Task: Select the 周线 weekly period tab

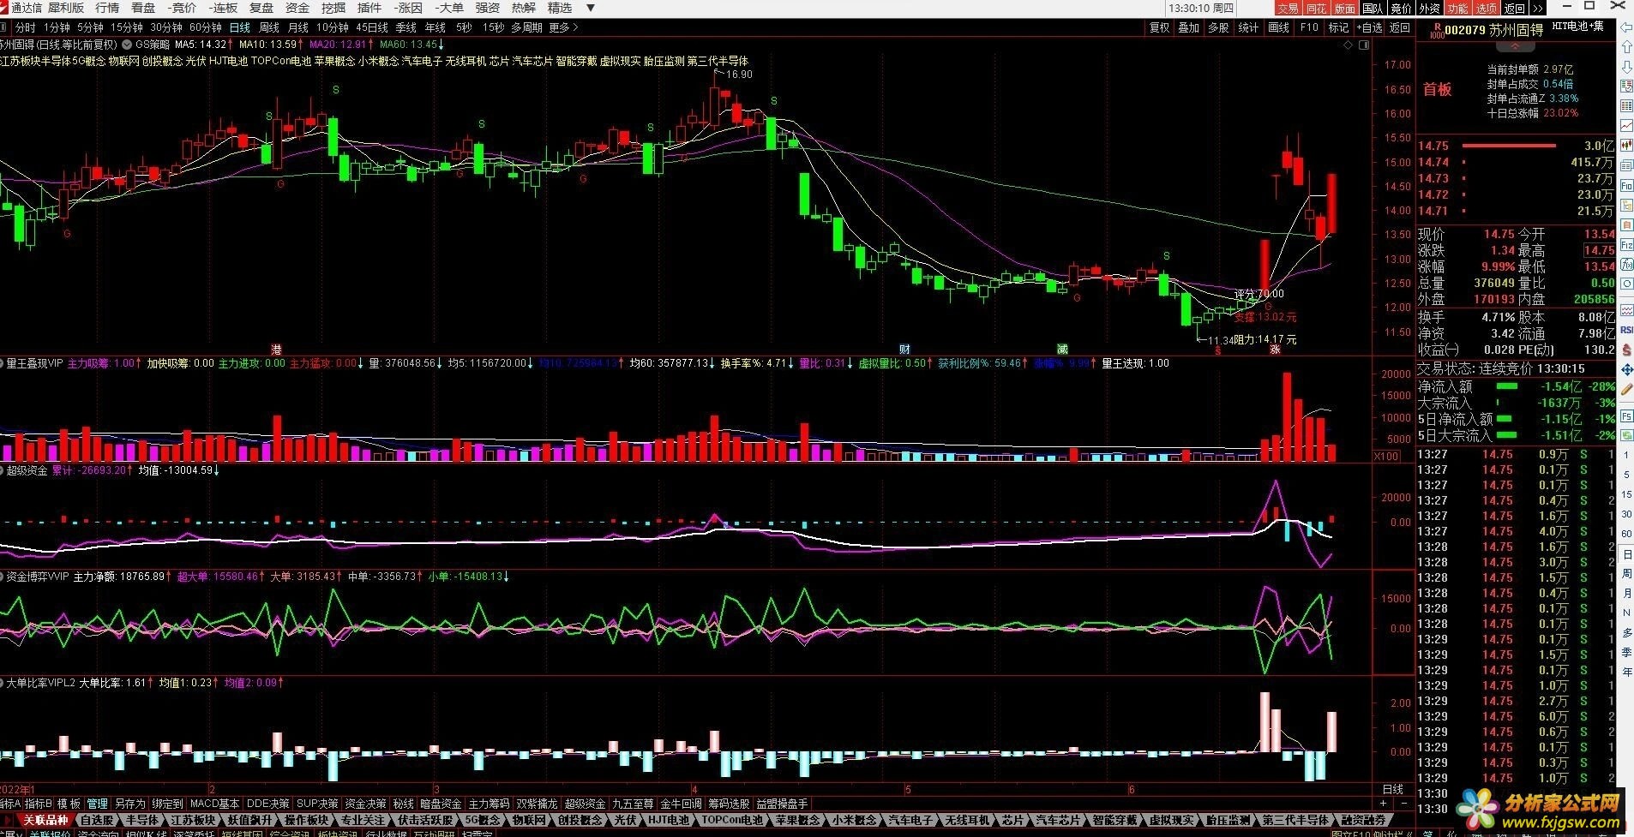Action: [x=269, y=27]
